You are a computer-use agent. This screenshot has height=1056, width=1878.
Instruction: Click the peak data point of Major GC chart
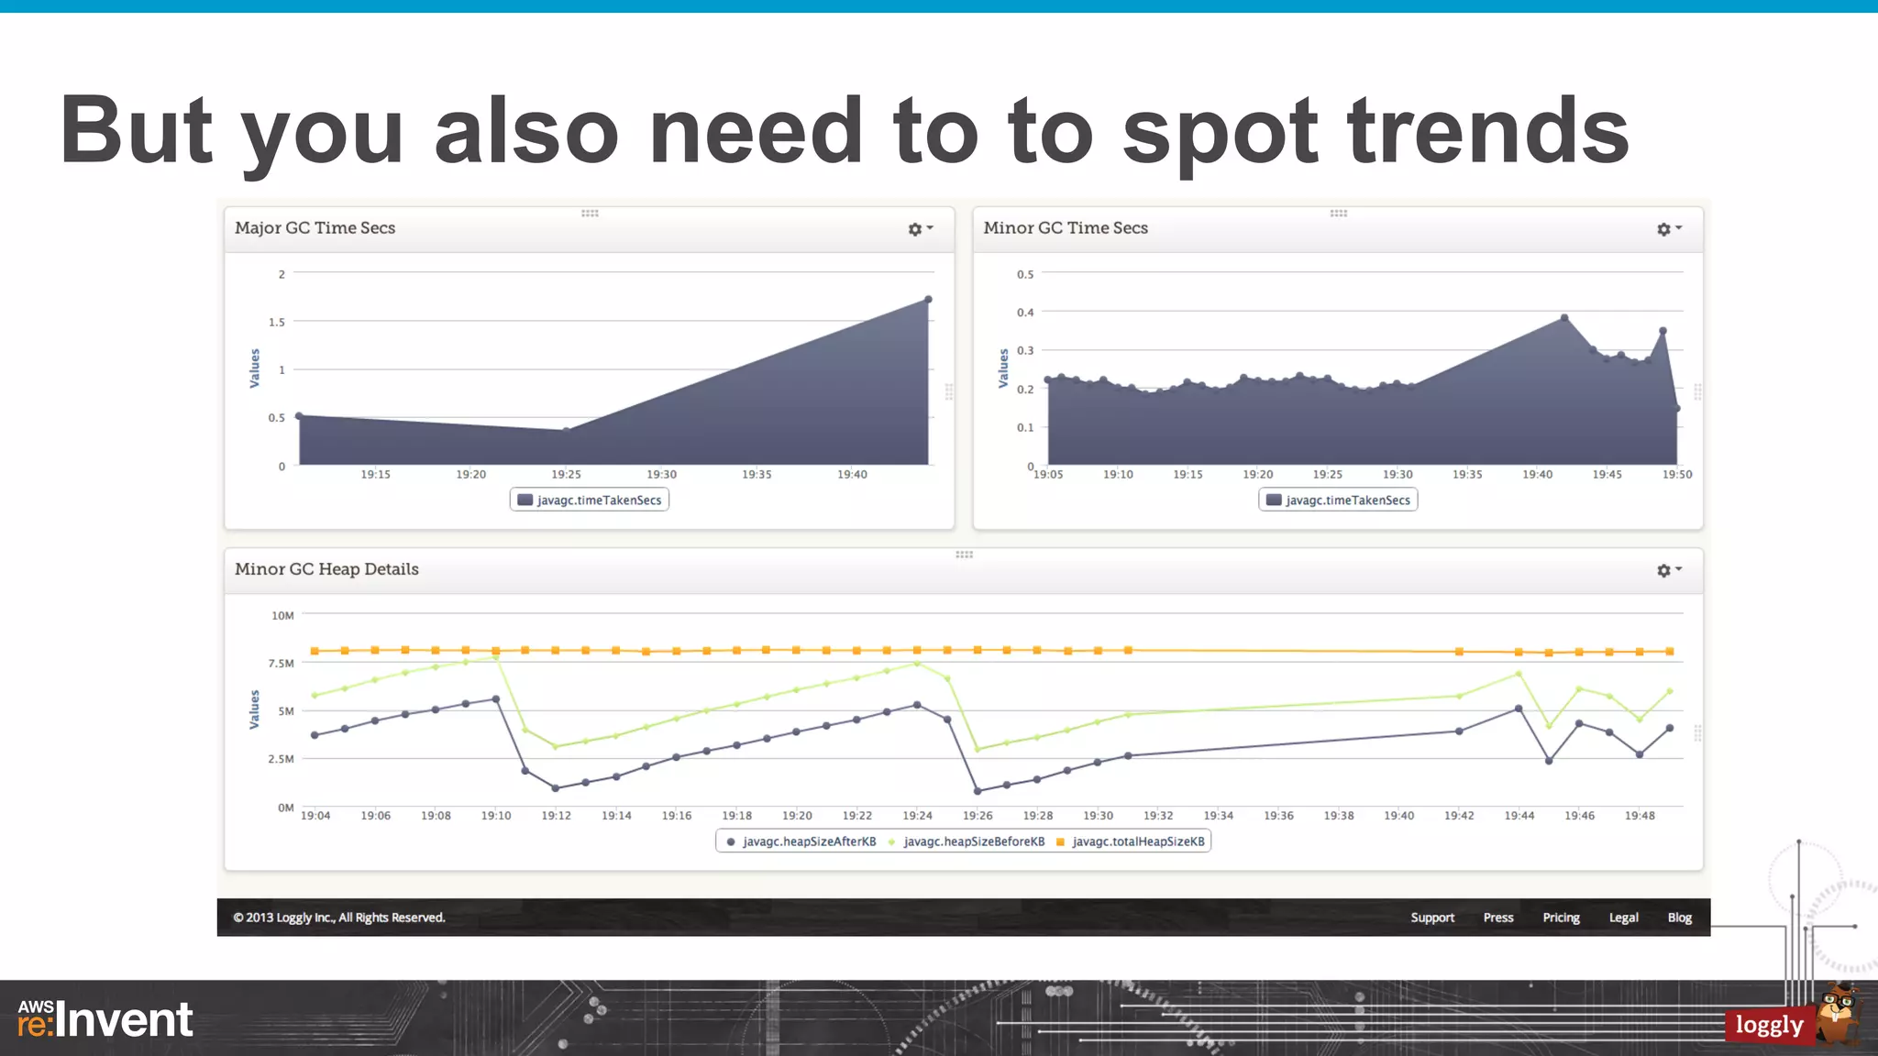pyautogui.click(x=928, y=300)
